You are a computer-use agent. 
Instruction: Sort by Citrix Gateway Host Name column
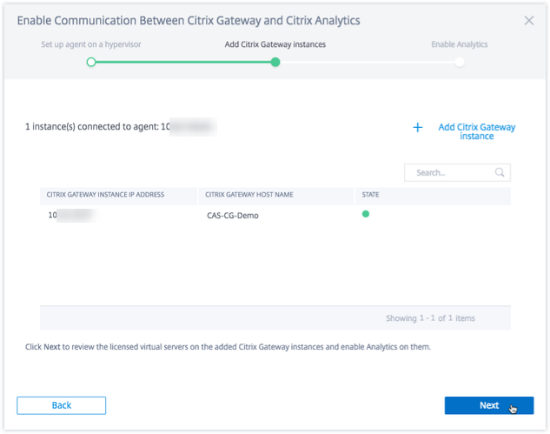pos(248,195)
